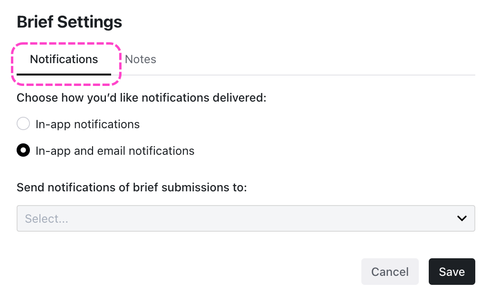Click the empty circle beside In-app notifications
This screenshot has height=301, width=490.
[23, 124]
